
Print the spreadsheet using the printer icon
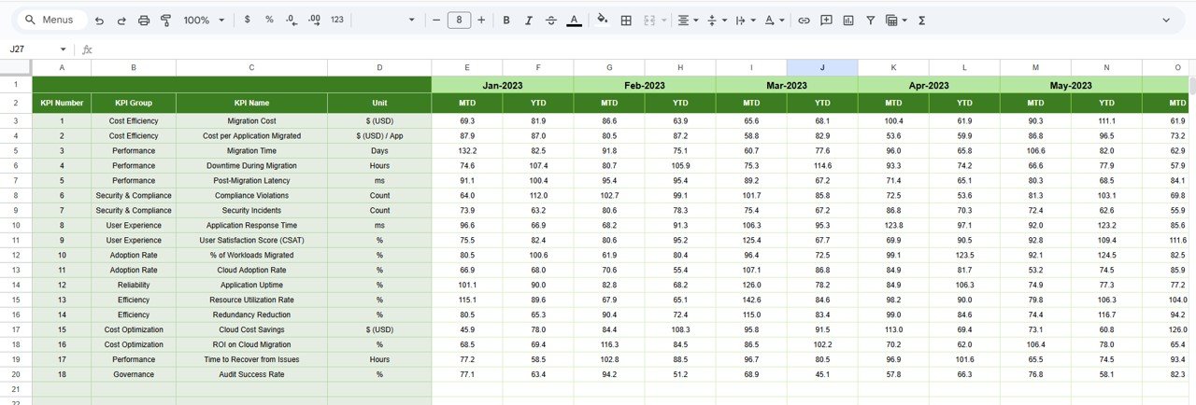[143, 20]
